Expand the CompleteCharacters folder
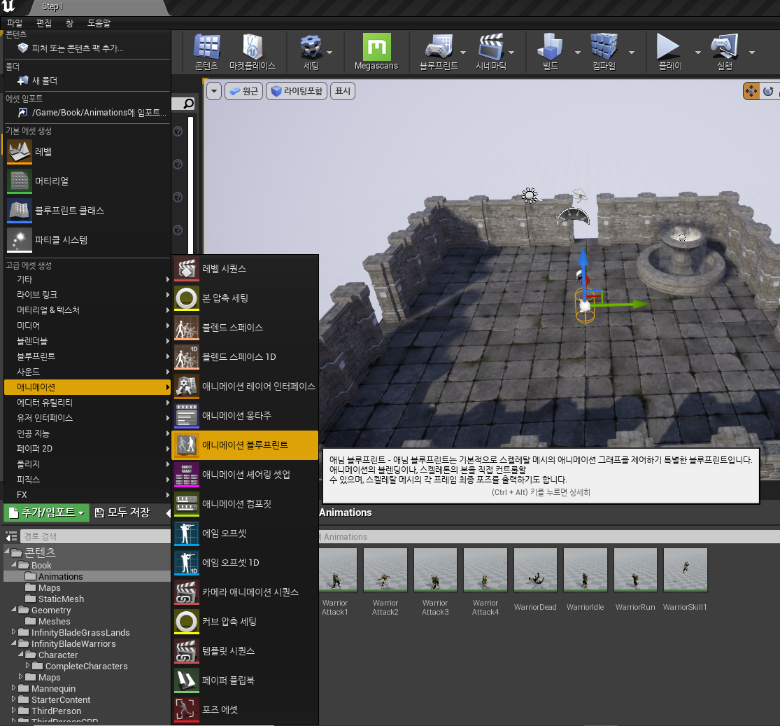Image resolution: width=780 pixels, height=726 pixels. 28,666
